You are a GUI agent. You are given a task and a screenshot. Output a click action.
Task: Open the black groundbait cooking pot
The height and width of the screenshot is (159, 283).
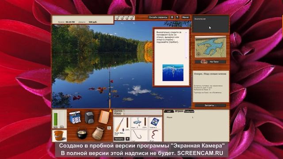82,133
